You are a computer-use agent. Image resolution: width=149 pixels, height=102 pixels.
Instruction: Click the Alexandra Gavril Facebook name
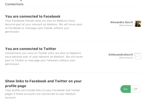pos(122,22)
